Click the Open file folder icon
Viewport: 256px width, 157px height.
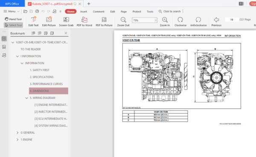tap(25, 11)
